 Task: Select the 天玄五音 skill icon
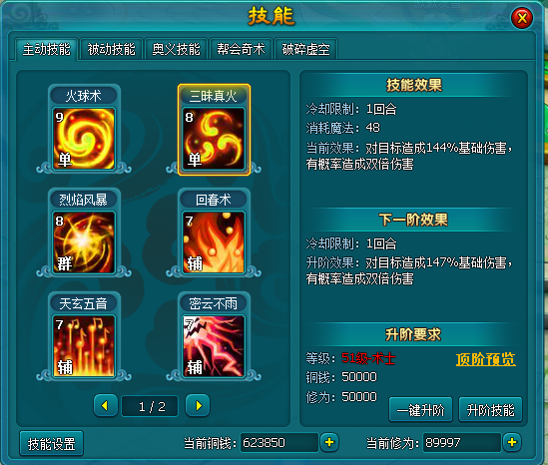pos(84,346)
